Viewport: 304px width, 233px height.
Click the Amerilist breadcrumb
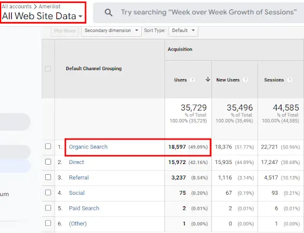pos(49,7)
